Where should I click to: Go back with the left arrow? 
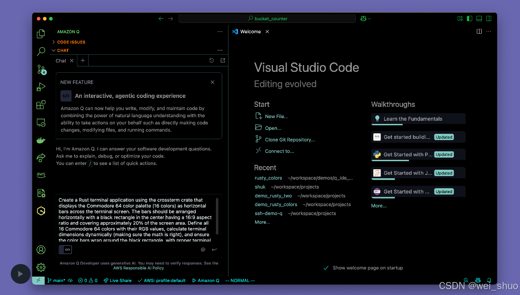click(x=161, y=18)
